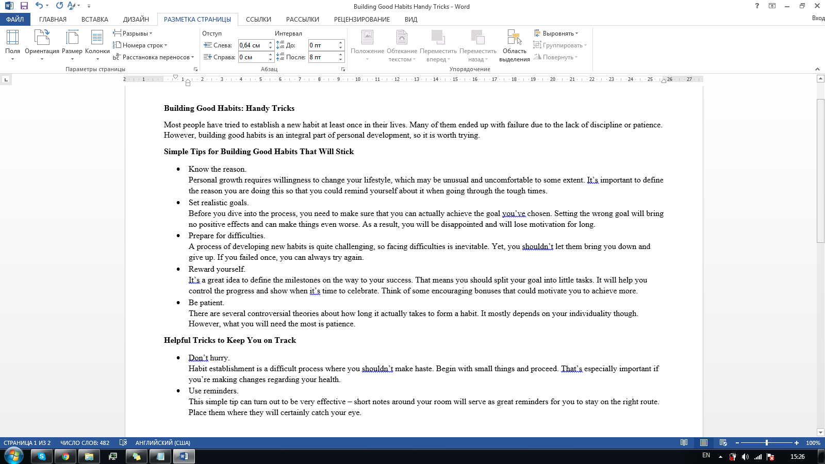The image size is (825, 464).
Task: Open the ФАЙЛ tab
Action: [15, 19]
